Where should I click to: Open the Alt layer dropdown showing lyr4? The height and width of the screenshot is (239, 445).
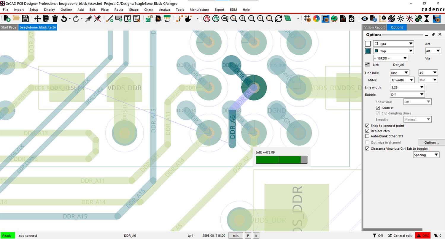(x=393, y=44)
